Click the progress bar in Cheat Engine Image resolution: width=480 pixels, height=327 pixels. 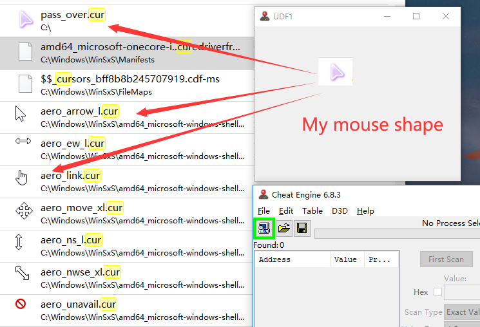398,234
